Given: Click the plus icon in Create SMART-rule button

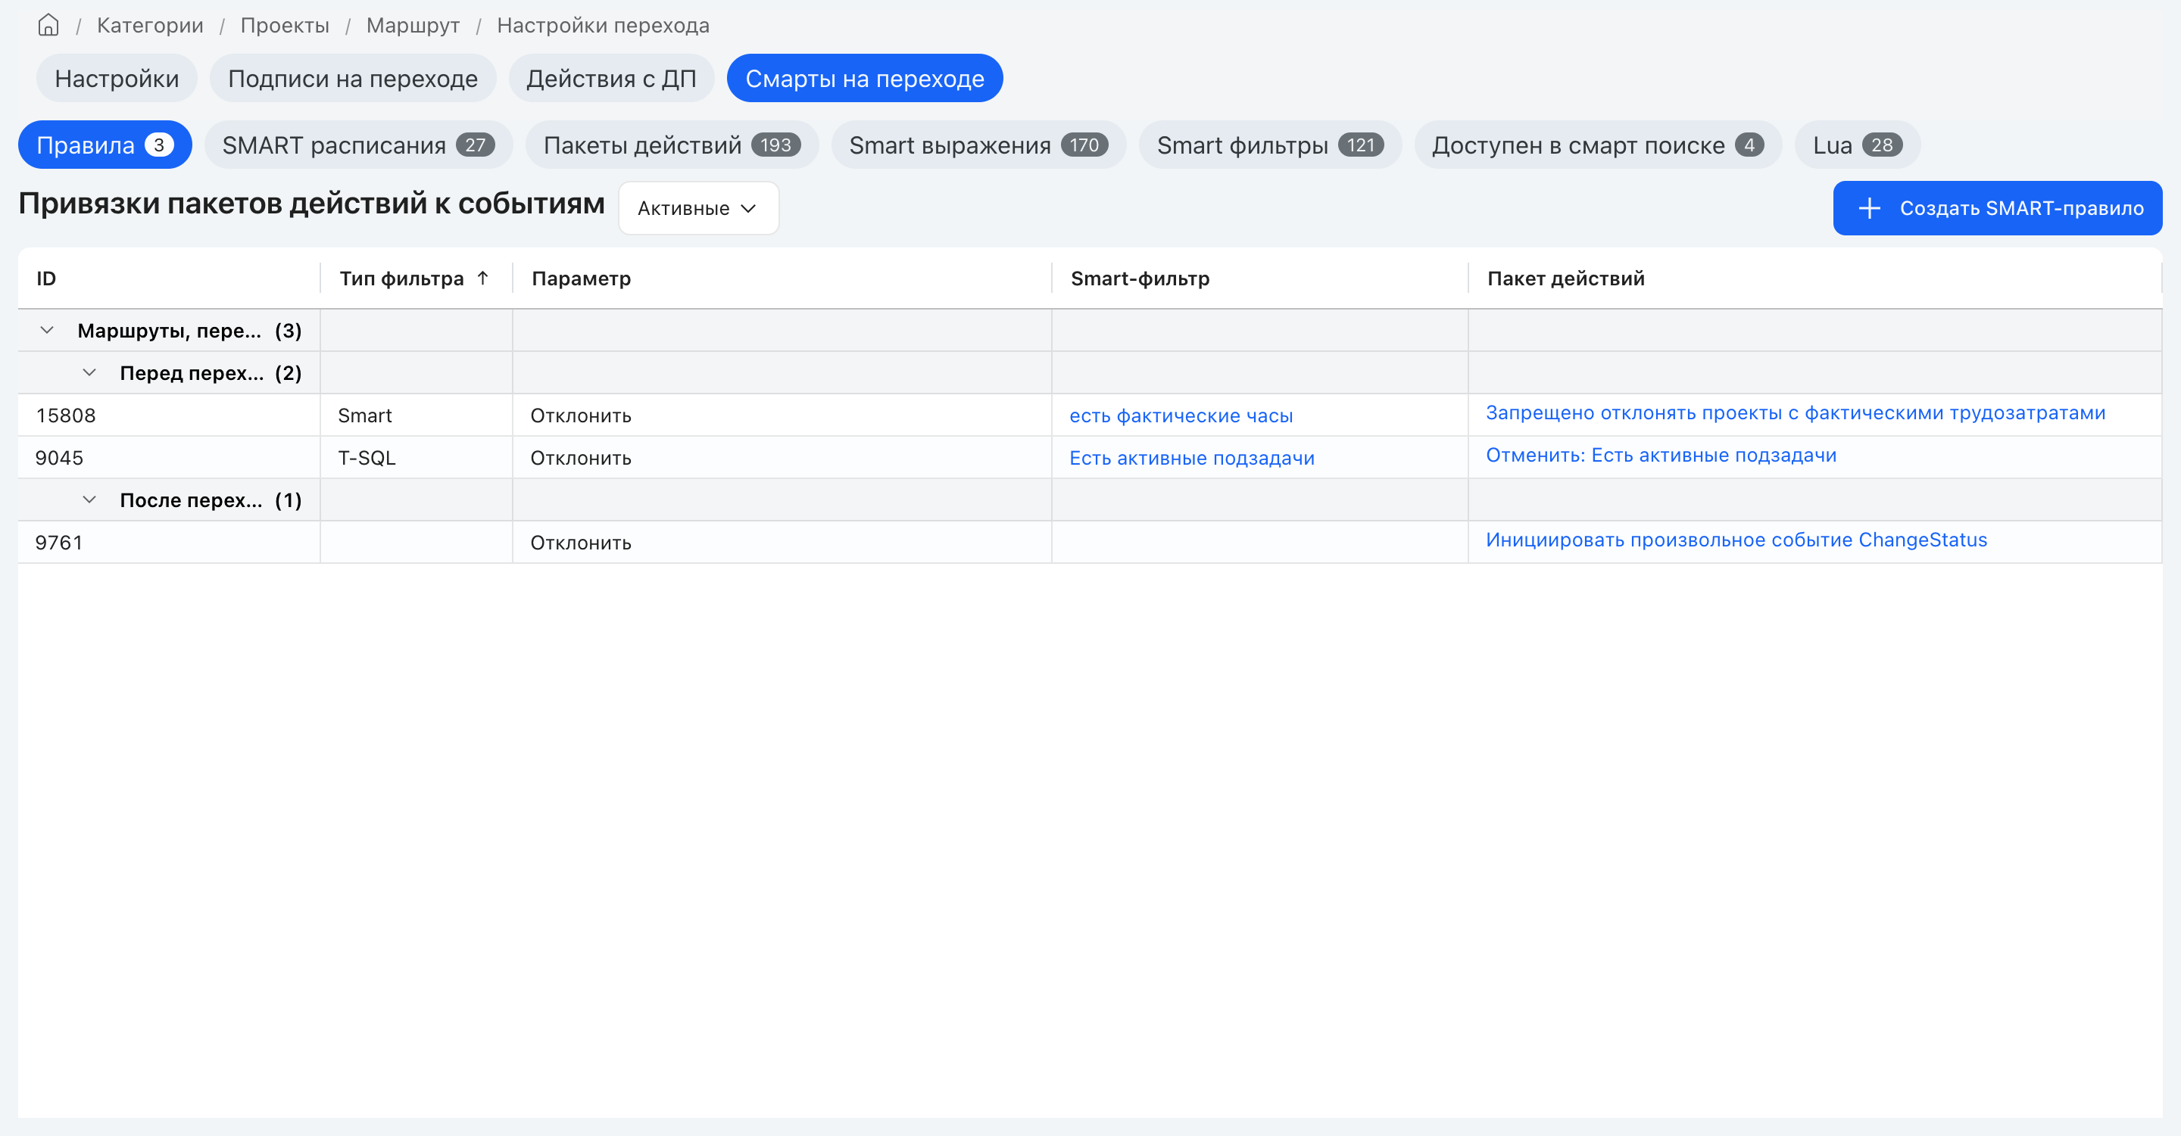Looking at the screenshot, I should tap(1868, 208).
